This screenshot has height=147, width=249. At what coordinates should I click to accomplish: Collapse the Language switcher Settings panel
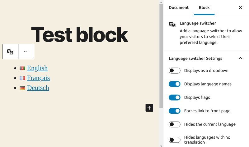[240, 58]
